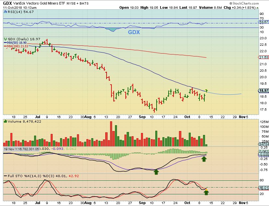Click the MA(200) red legend line marker
The width and height of the screenshot is (269, 206).
pyautogui.click(x=6, y=46)
